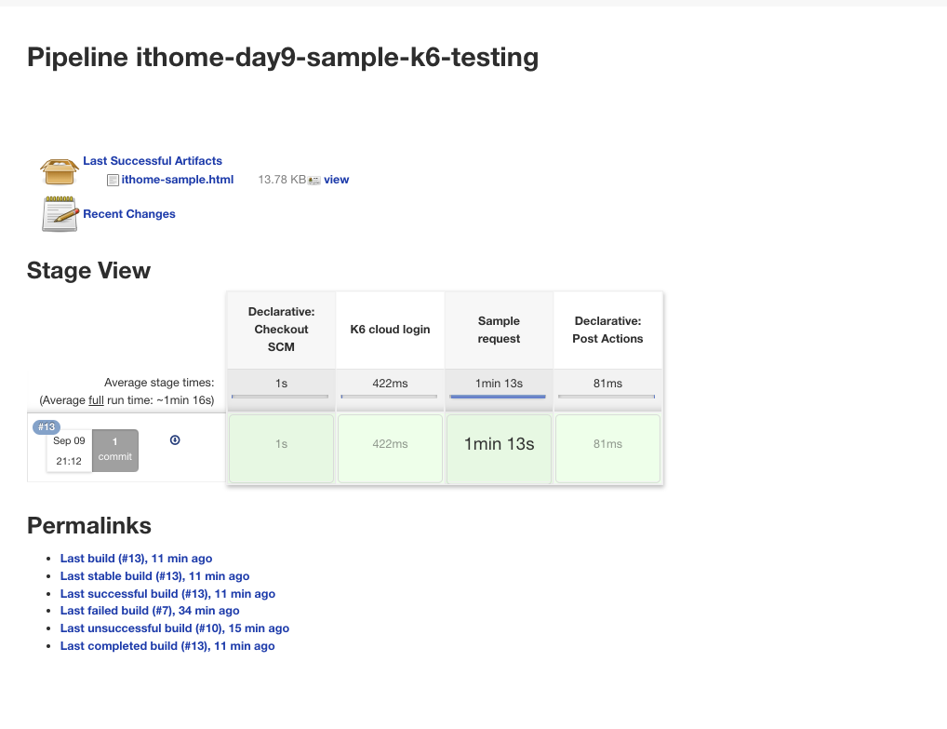Open the Last Successful Artifacts link
Viewport: 947px width, 729px height.
click(x=153, y=161)
